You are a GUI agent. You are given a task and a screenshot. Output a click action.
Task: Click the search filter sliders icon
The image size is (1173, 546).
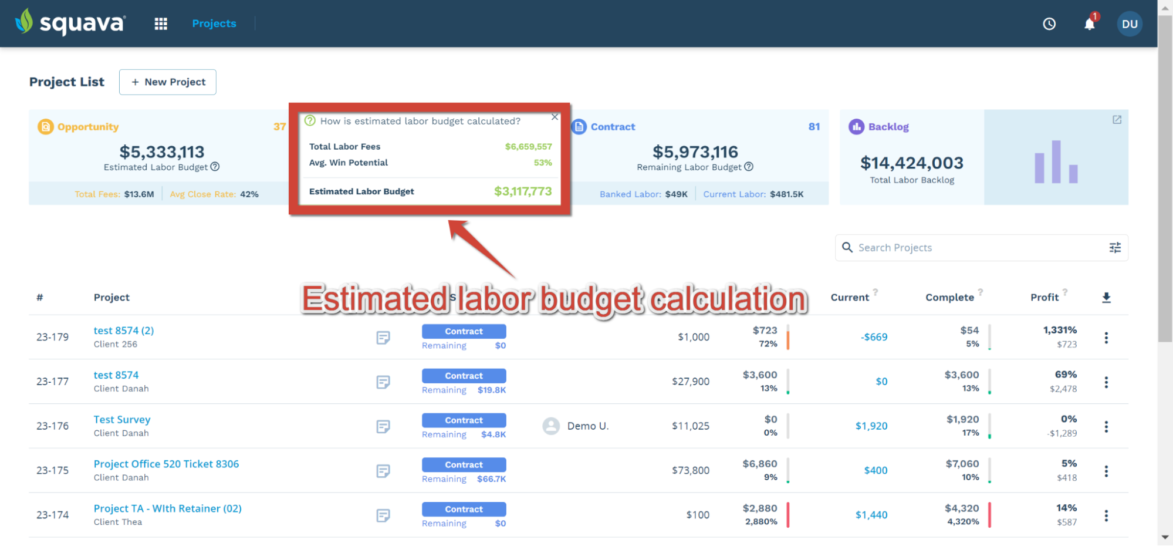point(1115,248)
